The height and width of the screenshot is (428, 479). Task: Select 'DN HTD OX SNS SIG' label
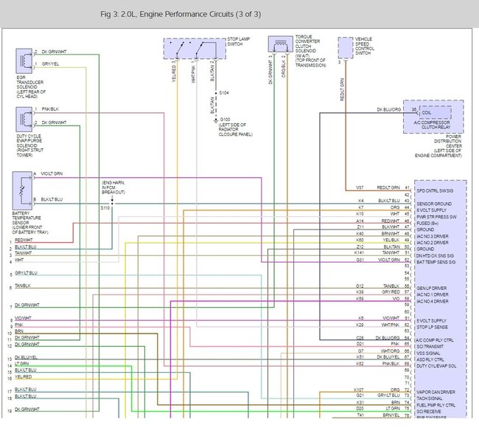[x=435, y=255]
